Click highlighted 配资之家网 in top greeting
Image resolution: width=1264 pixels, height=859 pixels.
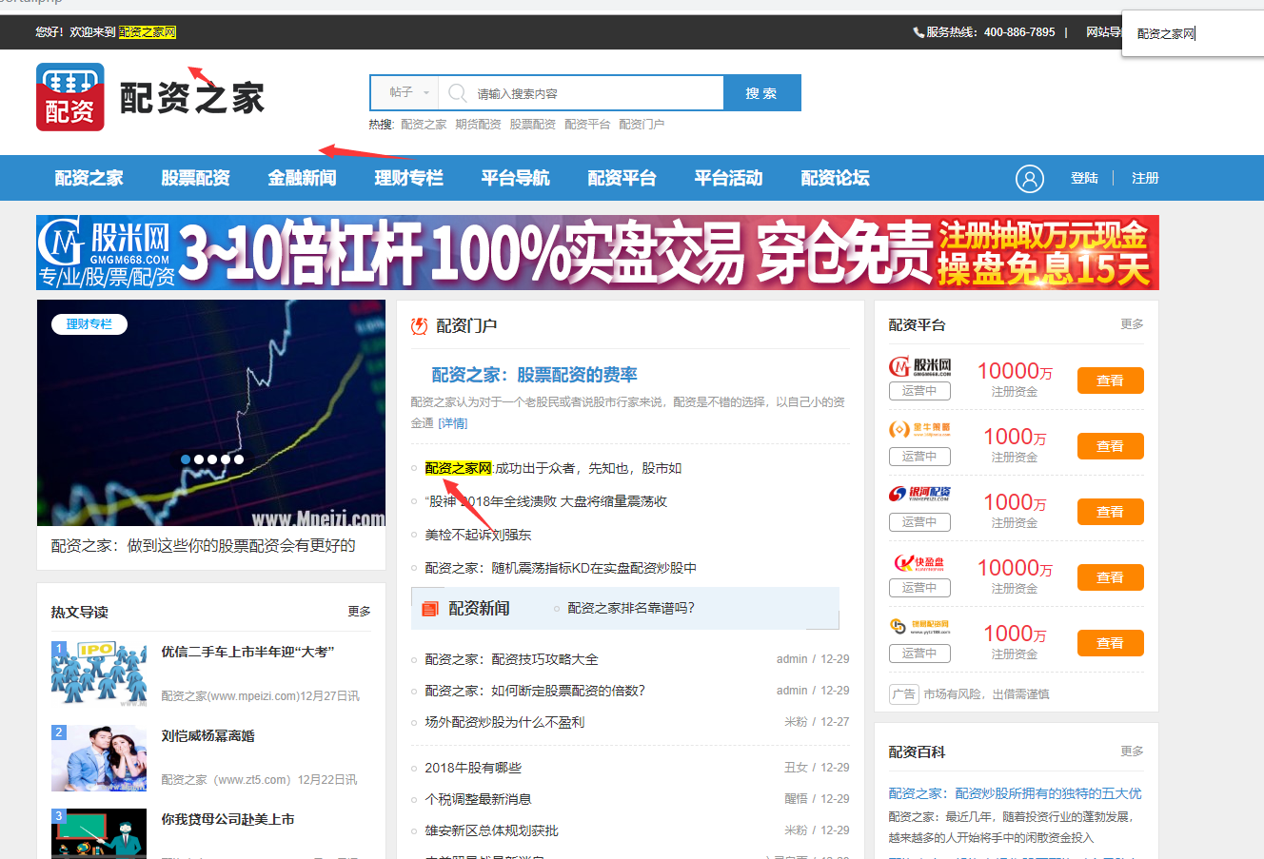(x=148, y=32)
